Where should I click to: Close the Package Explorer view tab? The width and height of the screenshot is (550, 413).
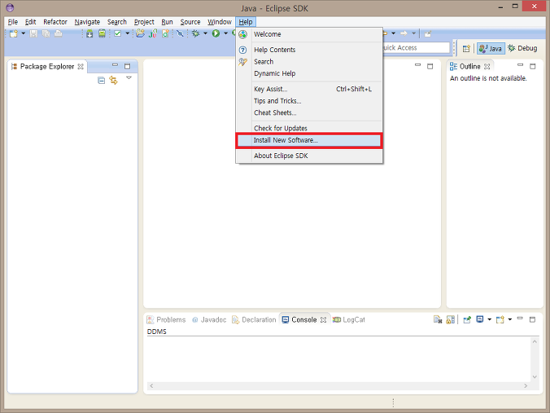[x=81, y=66]
